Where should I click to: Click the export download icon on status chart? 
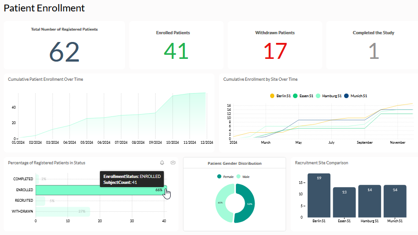pos(173,162)
